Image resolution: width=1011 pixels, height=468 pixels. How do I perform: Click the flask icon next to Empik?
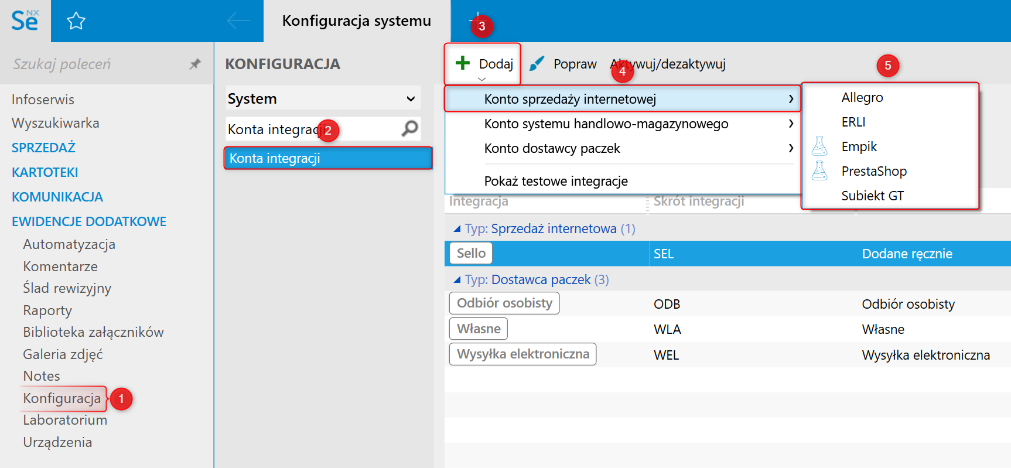819,146
